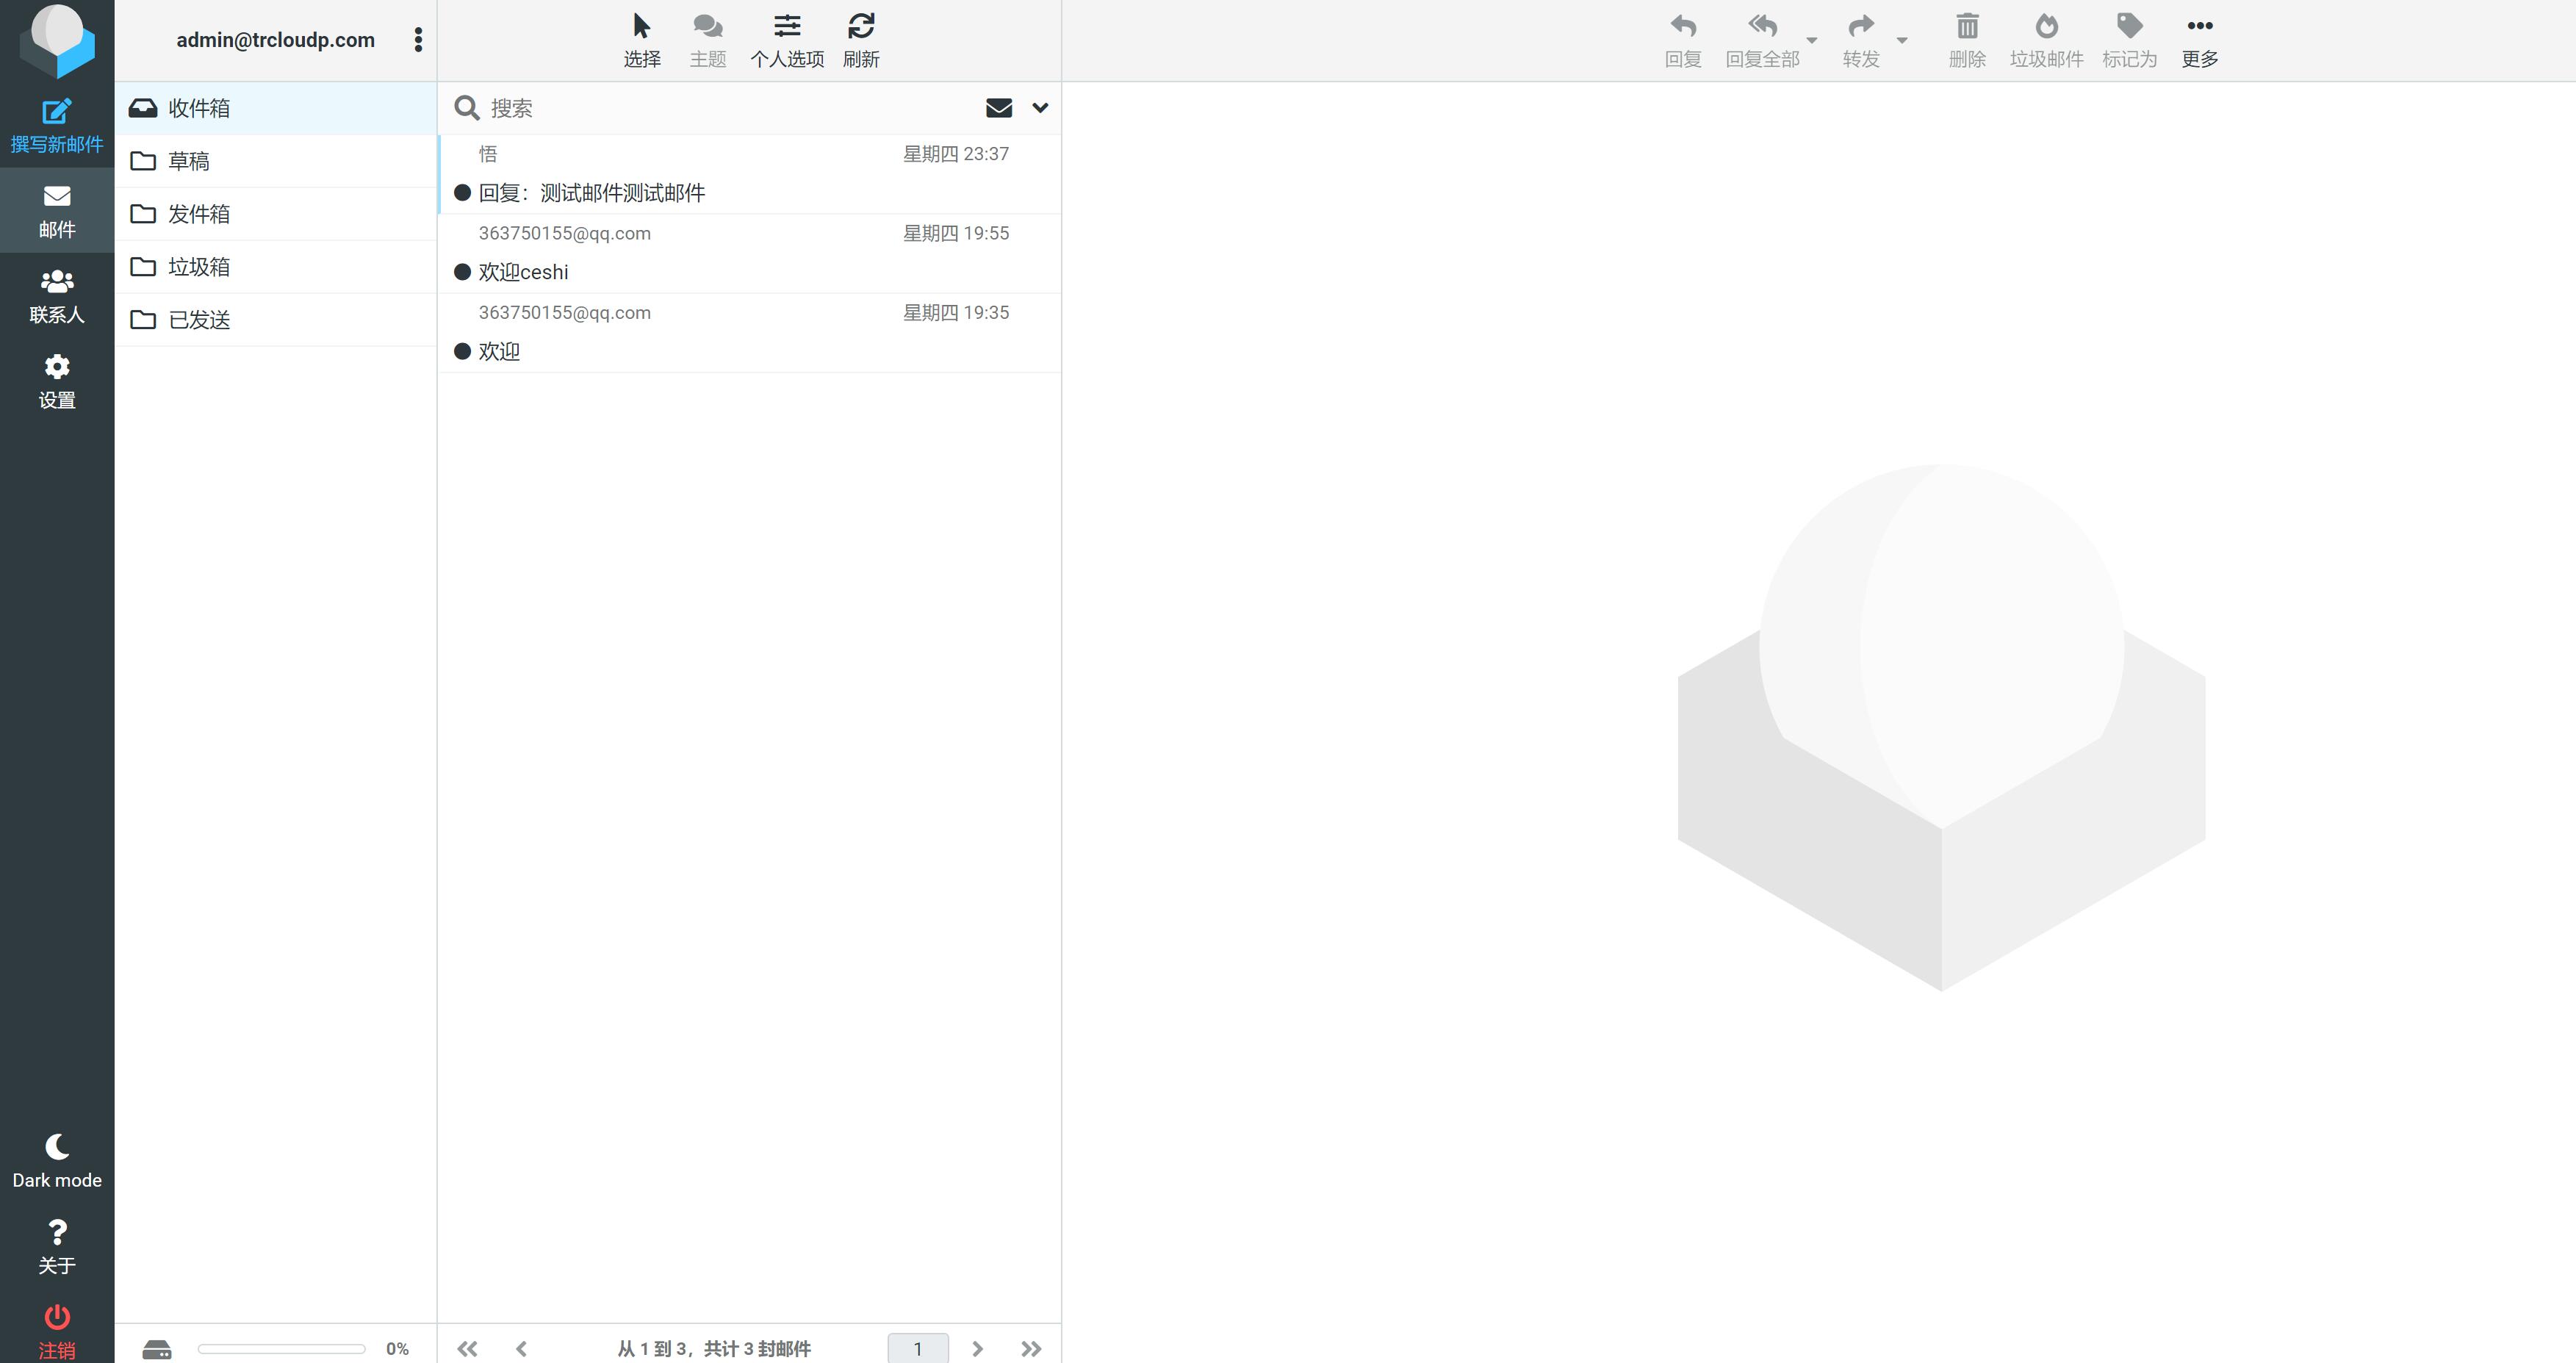This screenshot has height=1363, width=2576.
Task: Open Forward options dropdown arrow
Action: click(1902, 40)
